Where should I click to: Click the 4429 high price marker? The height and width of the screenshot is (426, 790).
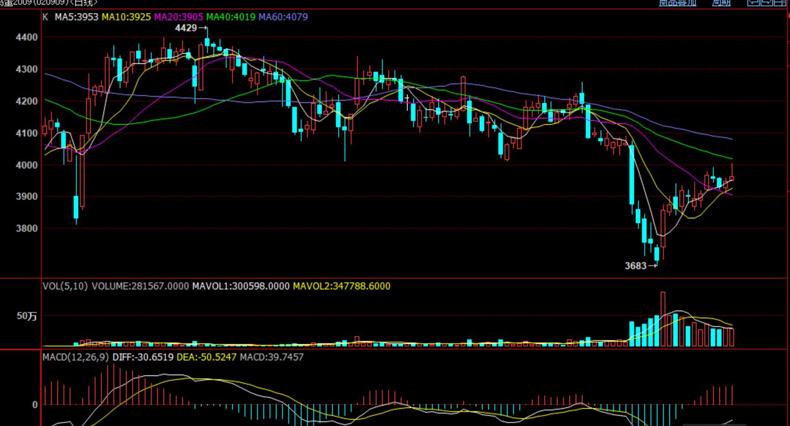point(186,28)
